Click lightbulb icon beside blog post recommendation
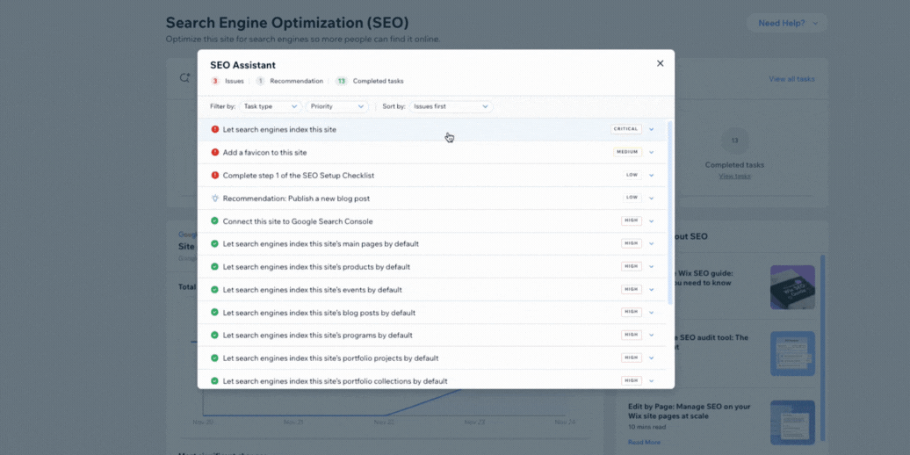The width and height of the screenshot is (910, 455). click(214, 198)
